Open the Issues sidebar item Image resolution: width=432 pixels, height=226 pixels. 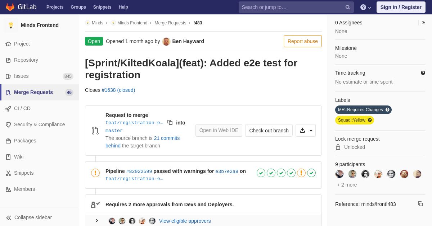click(x=40, y=76)
